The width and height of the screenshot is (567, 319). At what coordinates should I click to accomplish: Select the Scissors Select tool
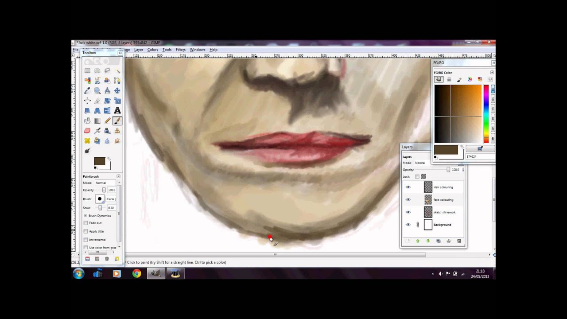click(x=97, y=81)
